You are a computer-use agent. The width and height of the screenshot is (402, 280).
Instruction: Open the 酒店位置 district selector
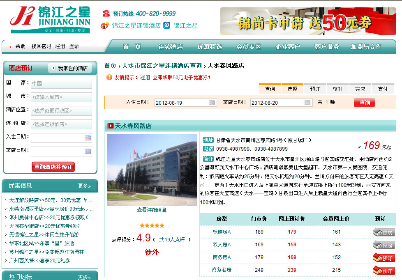click(x=61, y=111)
